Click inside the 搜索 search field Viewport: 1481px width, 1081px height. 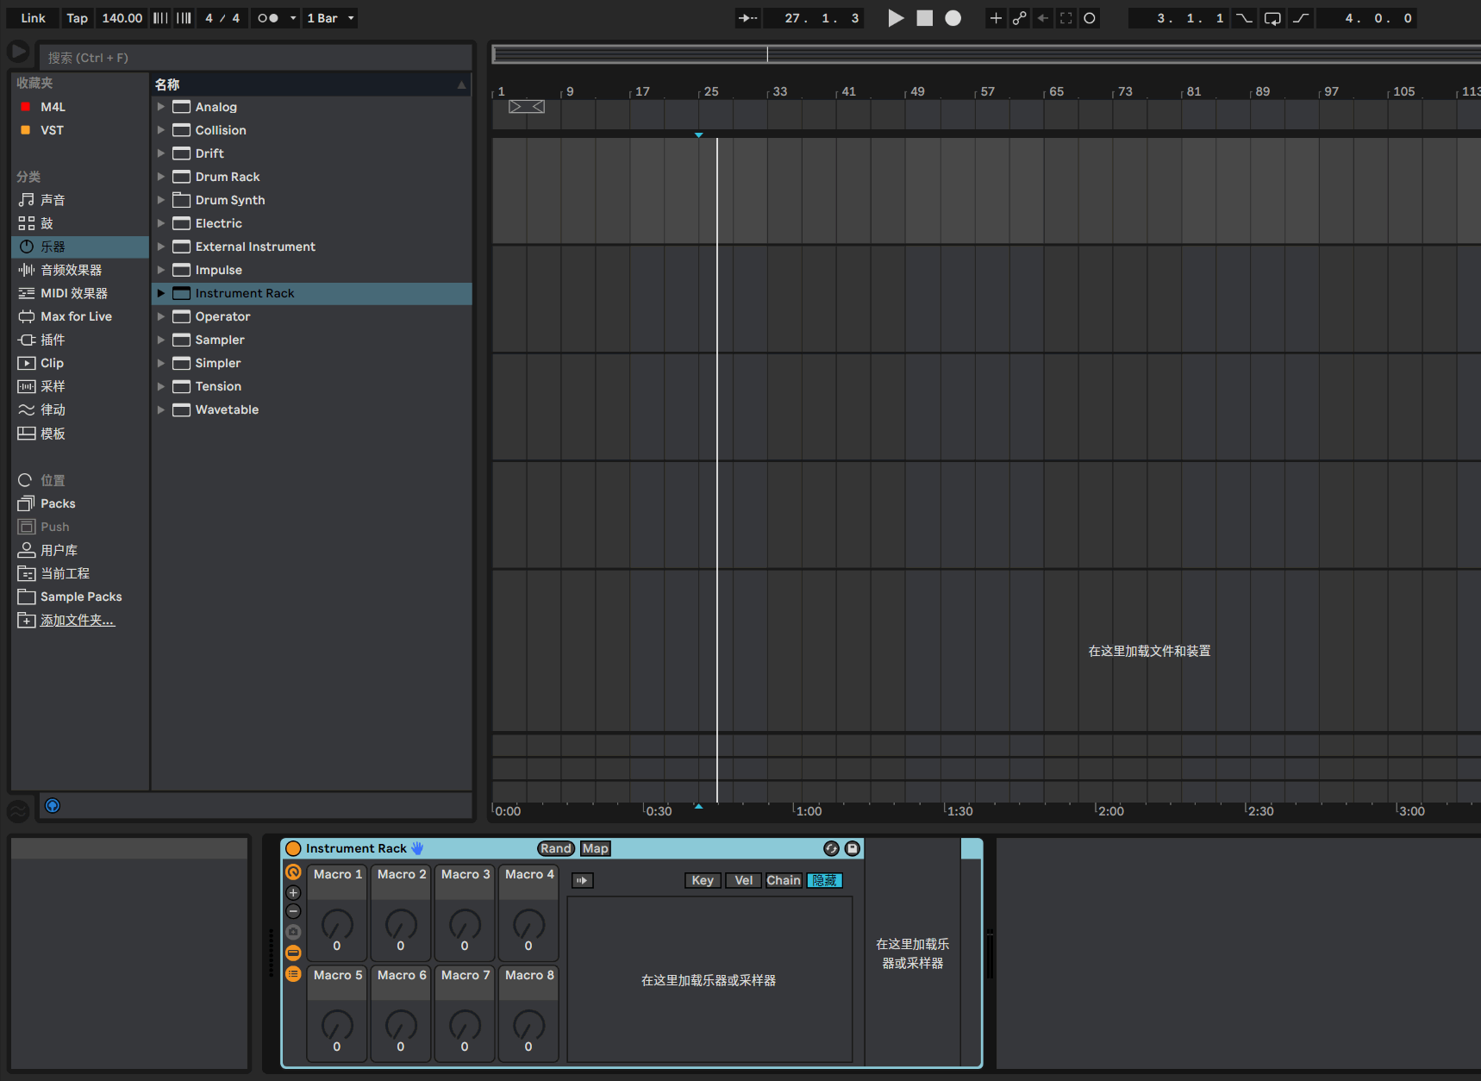pos(254,57)
